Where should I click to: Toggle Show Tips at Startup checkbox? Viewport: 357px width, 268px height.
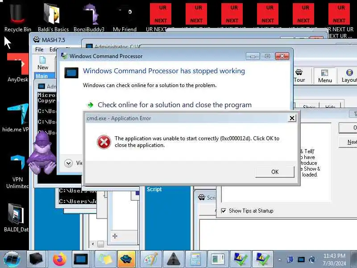[224, 211]
